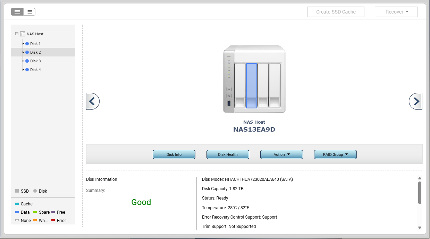
Task: Click the Data legend color swatch
Action: (17, 212)
